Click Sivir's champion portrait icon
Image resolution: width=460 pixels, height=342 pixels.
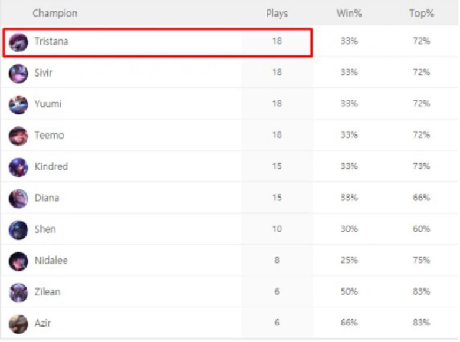(x=18, y=73)
